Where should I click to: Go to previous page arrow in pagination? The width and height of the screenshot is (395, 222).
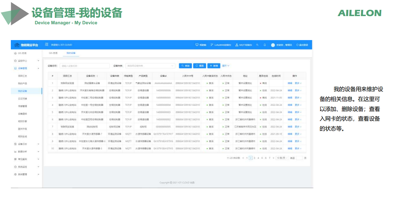[243, 158]
